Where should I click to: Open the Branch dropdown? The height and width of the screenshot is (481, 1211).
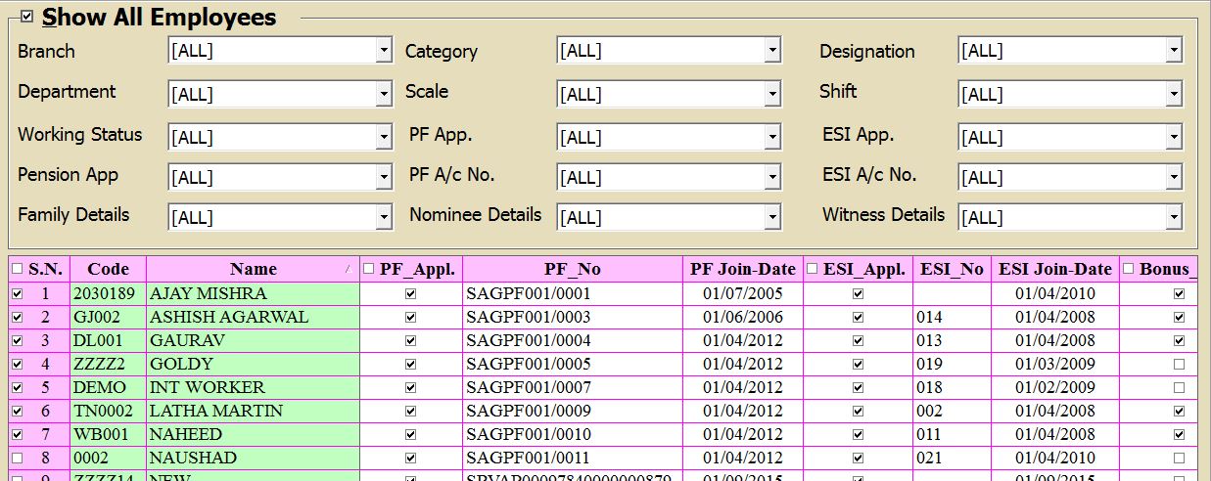(x=384, y=51)
